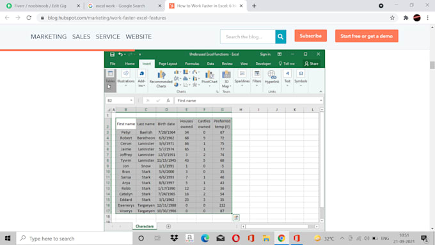Click the Save icon in Excel title bar
This screenshot has width=435, height=245.
click(x=112, y=54)
